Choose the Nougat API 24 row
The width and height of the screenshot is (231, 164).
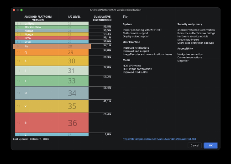tap(52, 31)
